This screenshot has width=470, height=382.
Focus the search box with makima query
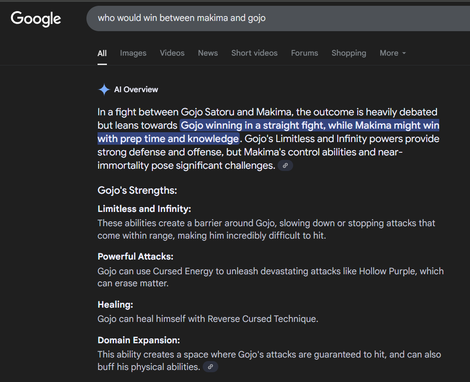[x=278, y=18]
